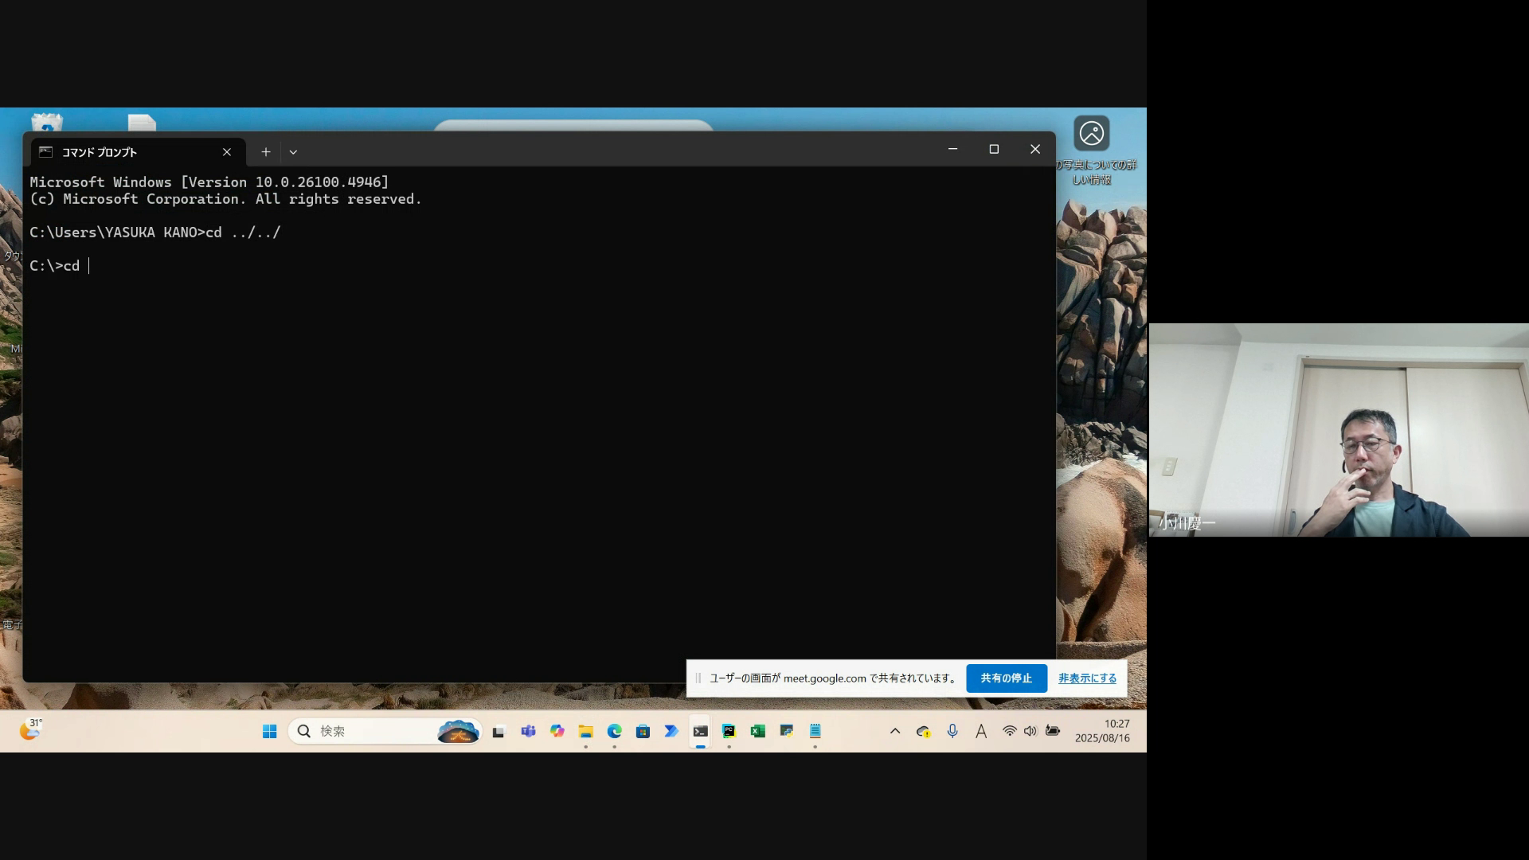Screen dimensions: 1529x860
Task: Open a new terminal tab with plus button
Action: click(x=266, y=152)
